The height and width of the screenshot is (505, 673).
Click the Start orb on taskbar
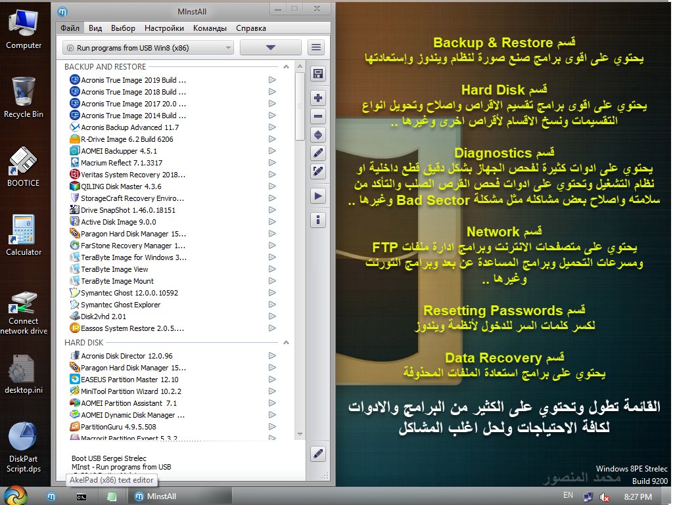tap(16, 496)
